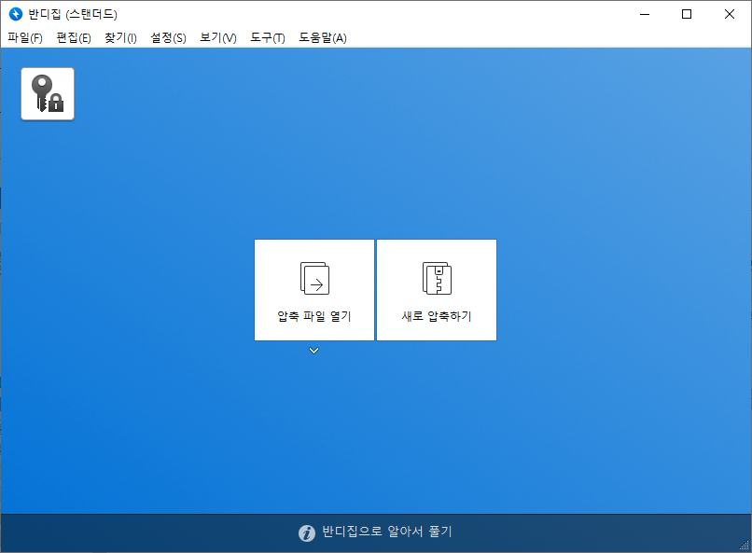752x553 pixels.
Task: Open the 도움말(A) menu
Action: [323, 38]
